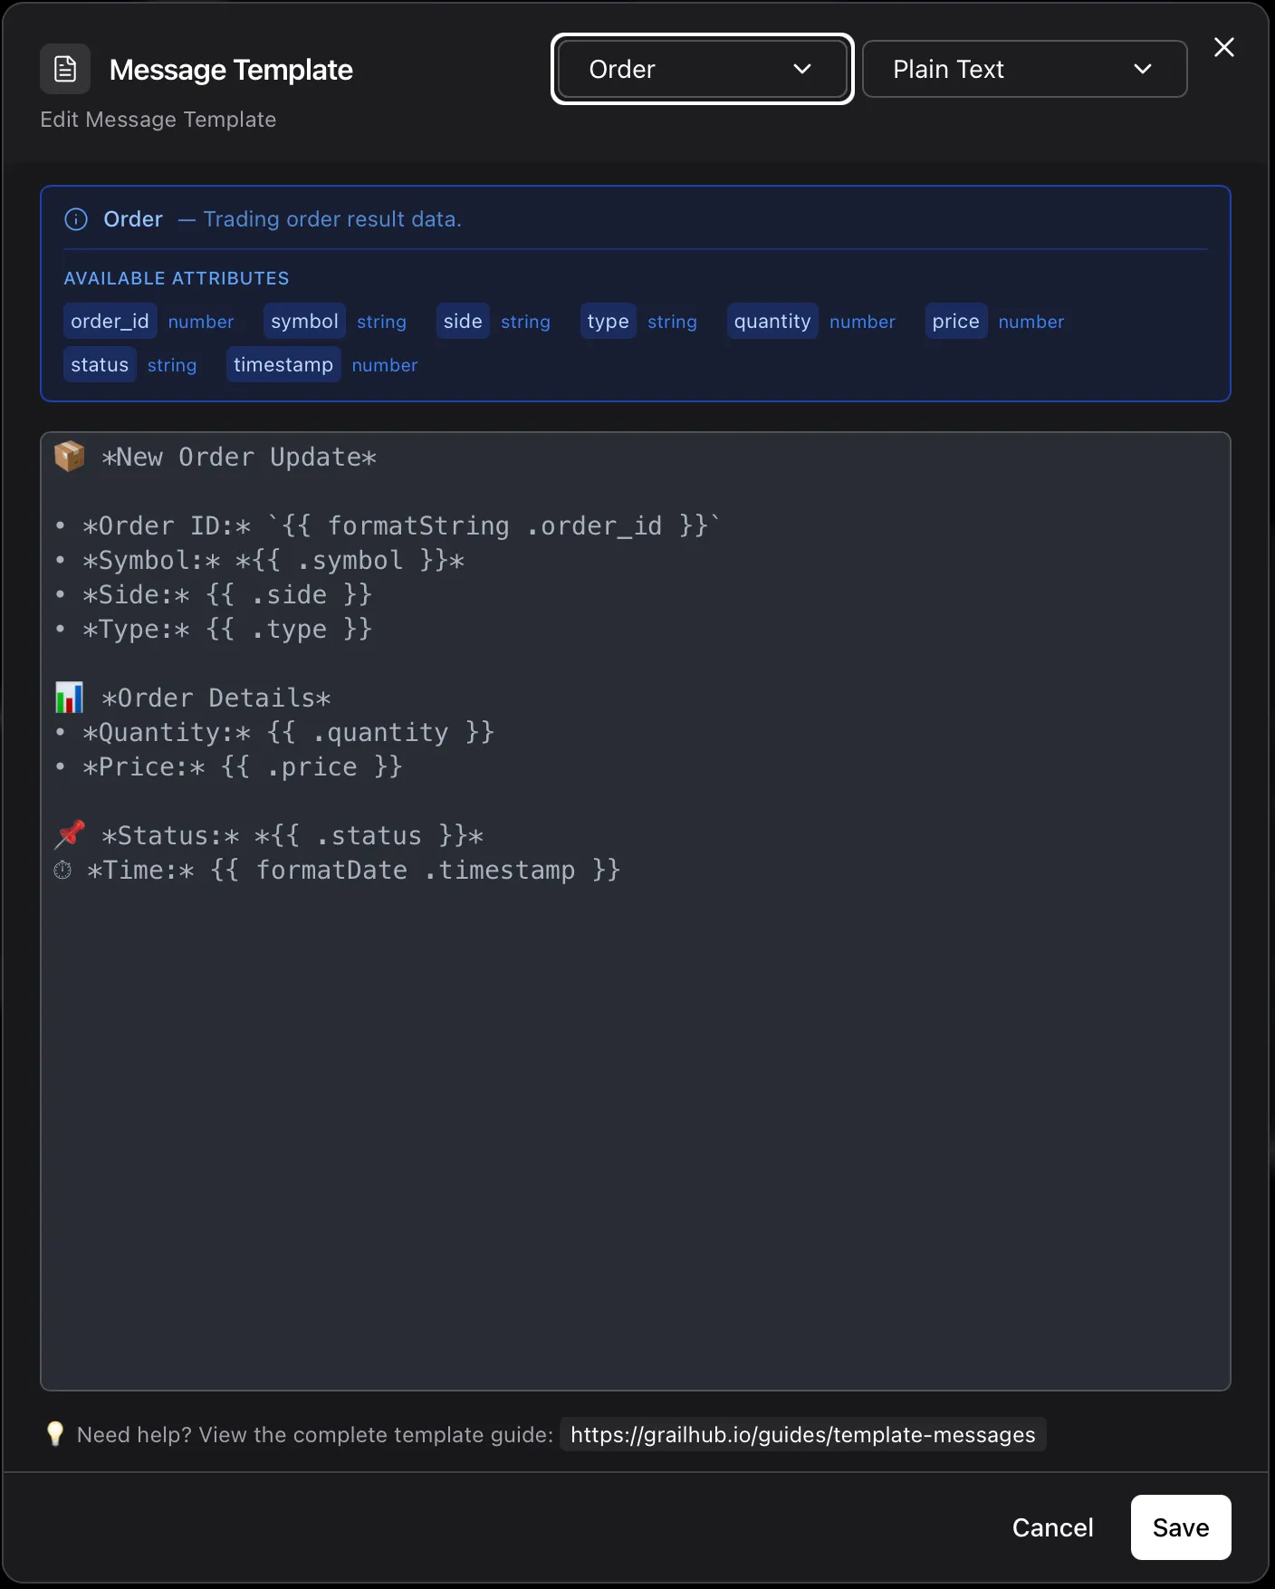Screen dimensions: 1275x1589
Task: Click the chevron arrow in Plain Text selector
Action: click(1143, 69)
